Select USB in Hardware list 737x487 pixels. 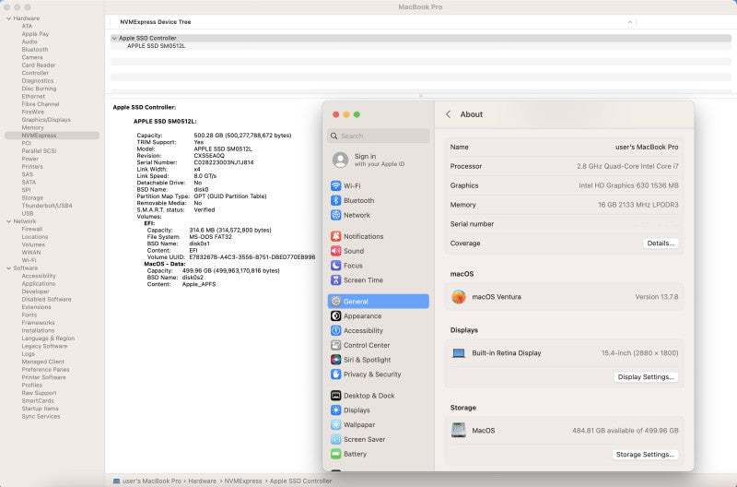[x=28, y=214]
